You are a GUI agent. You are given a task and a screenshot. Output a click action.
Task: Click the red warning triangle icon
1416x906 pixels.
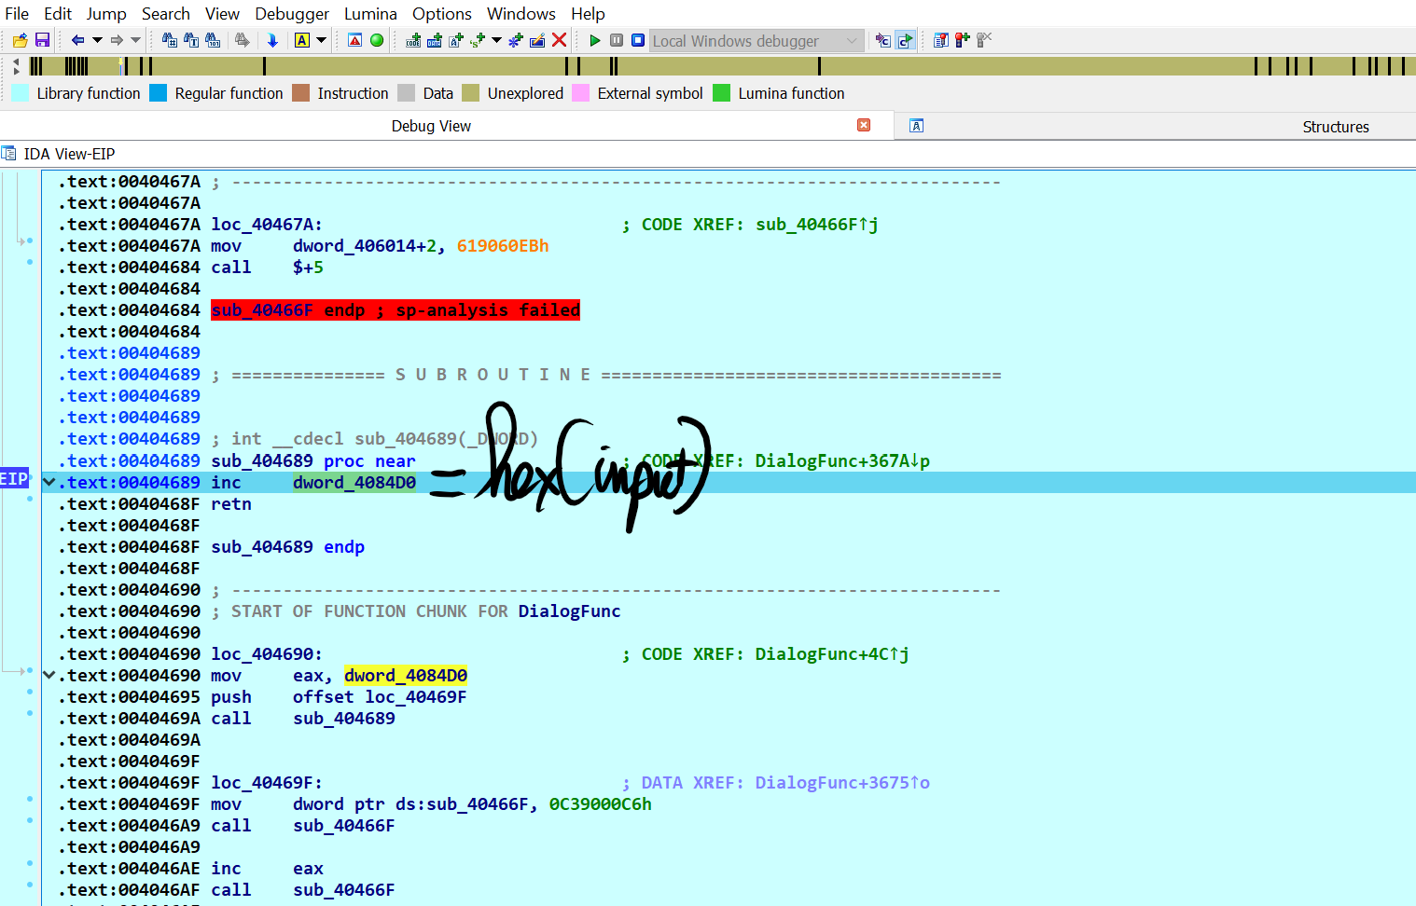pyautogui.click(x=354, y=40)
